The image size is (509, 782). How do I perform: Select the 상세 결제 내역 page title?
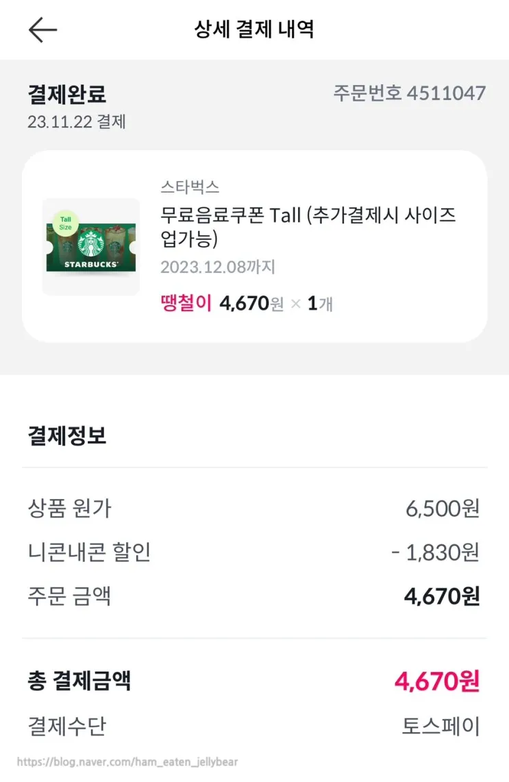point(254,30)
